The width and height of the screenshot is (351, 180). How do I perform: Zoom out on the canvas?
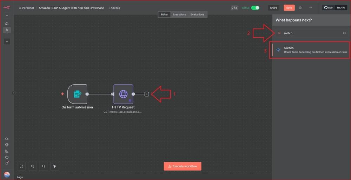43,166
